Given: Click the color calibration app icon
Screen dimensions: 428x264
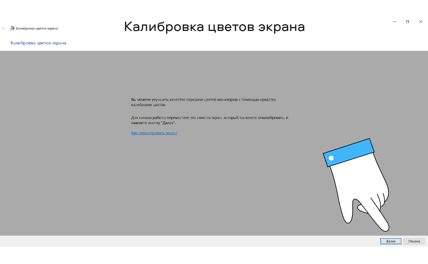Looking at the screenshot, I should coord(12,28).
